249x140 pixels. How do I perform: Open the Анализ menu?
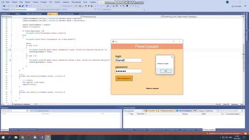(57, 2)
